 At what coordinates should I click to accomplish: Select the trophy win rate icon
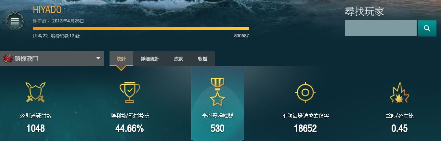(x=130, y=92)
